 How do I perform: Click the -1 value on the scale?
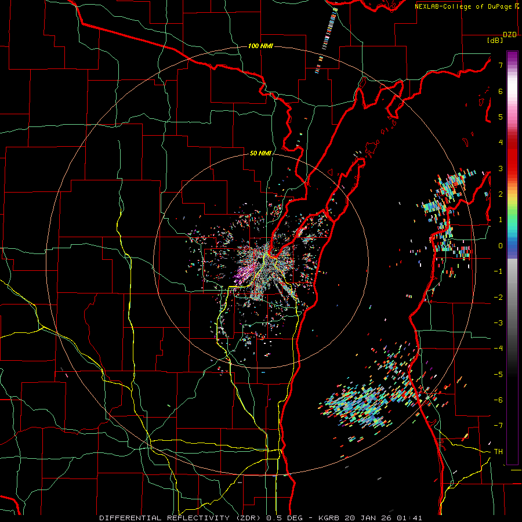point(498,271)
